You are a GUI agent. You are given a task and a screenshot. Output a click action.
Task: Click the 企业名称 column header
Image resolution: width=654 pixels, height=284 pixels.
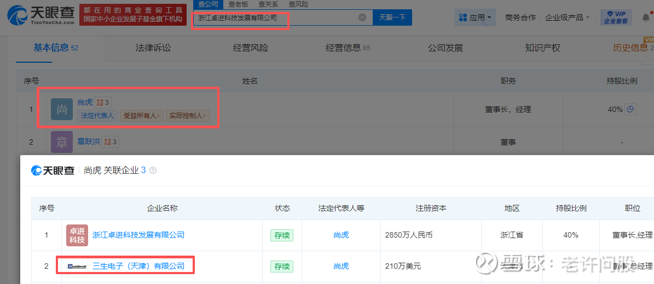coord(162,208)
